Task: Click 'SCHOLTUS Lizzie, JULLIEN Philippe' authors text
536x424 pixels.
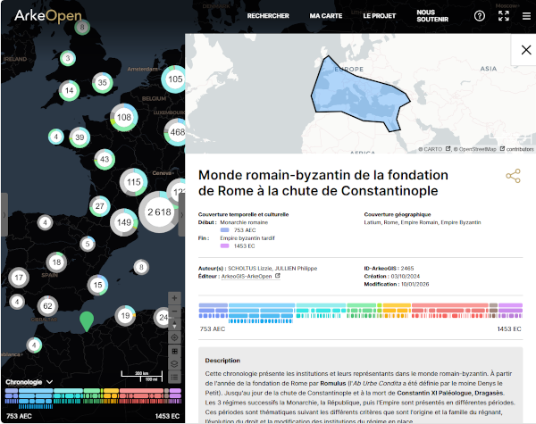Action: tap(272, 268)
